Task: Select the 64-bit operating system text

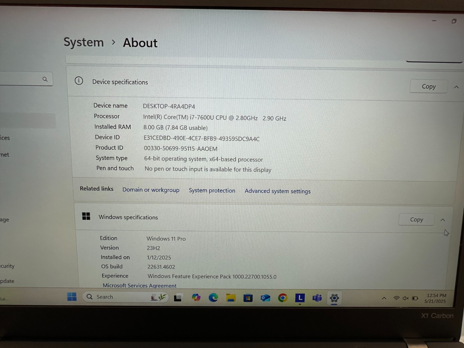Action: [203, 159]
